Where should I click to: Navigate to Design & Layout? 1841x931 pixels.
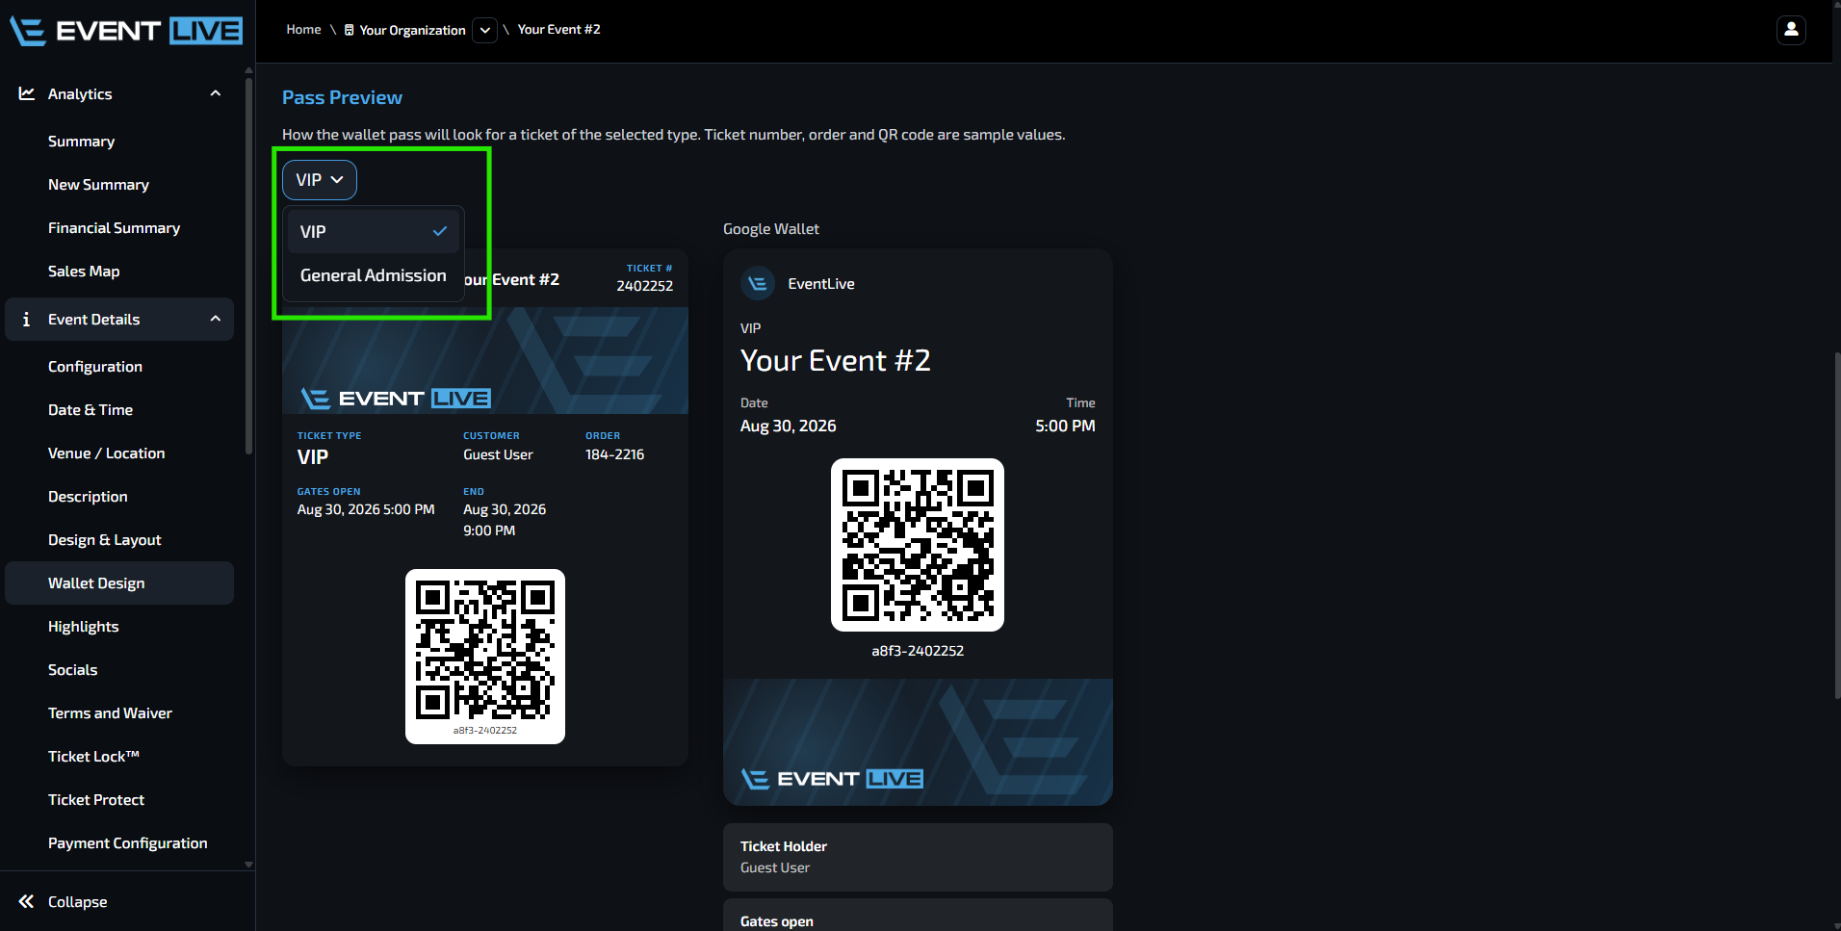[x=105, y=540]
